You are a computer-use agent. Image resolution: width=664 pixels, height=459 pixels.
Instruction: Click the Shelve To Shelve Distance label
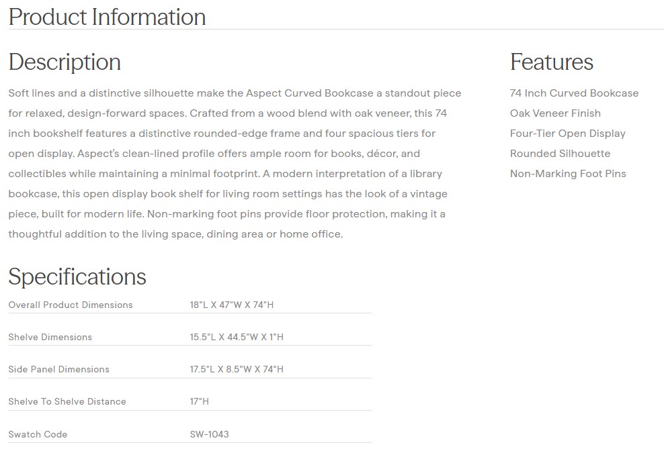67,401
